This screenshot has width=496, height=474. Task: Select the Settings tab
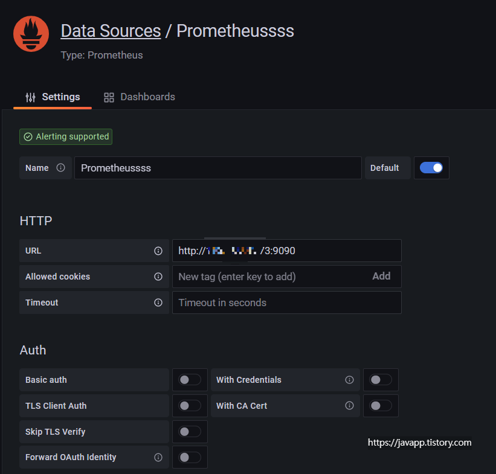[x=53, y=97]
